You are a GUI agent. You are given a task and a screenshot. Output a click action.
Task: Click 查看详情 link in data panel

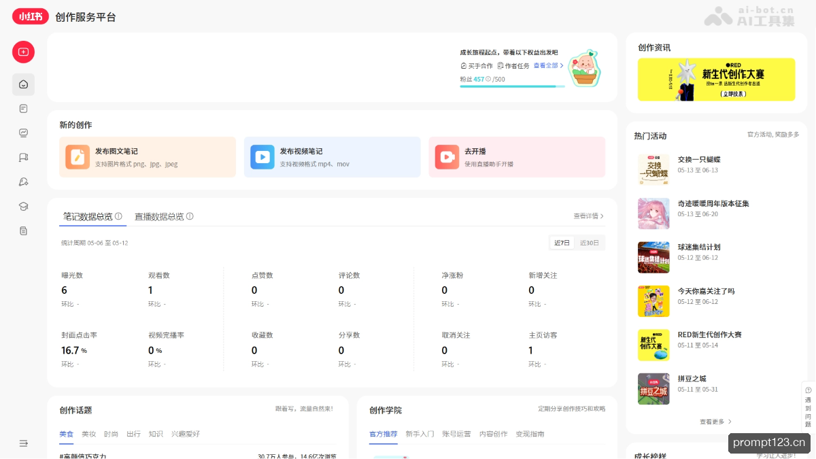tap(588, 216)
